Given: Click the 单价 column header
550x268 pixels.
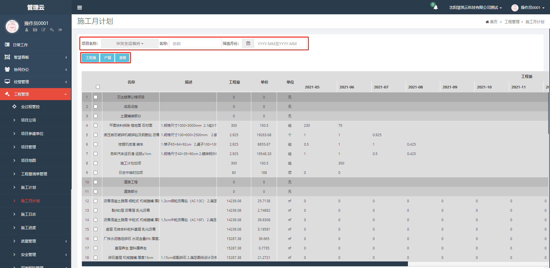Looking at the screenshot, I should click(264, 82).
